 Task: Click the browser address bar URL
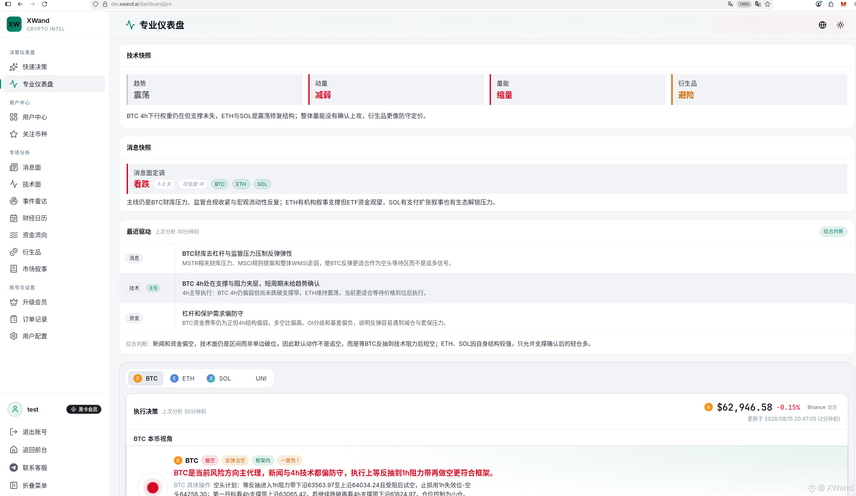[x=141, y=4]
